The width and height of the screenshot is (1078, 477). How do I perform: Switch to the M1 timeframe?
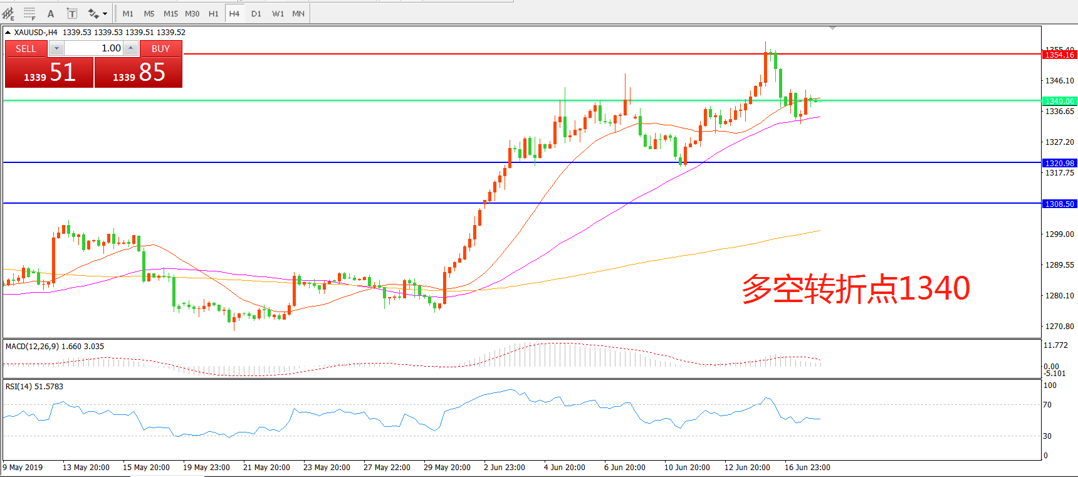point(128,14)
